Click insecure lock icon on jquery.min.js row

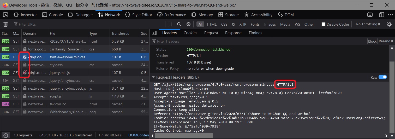point(25,73)
